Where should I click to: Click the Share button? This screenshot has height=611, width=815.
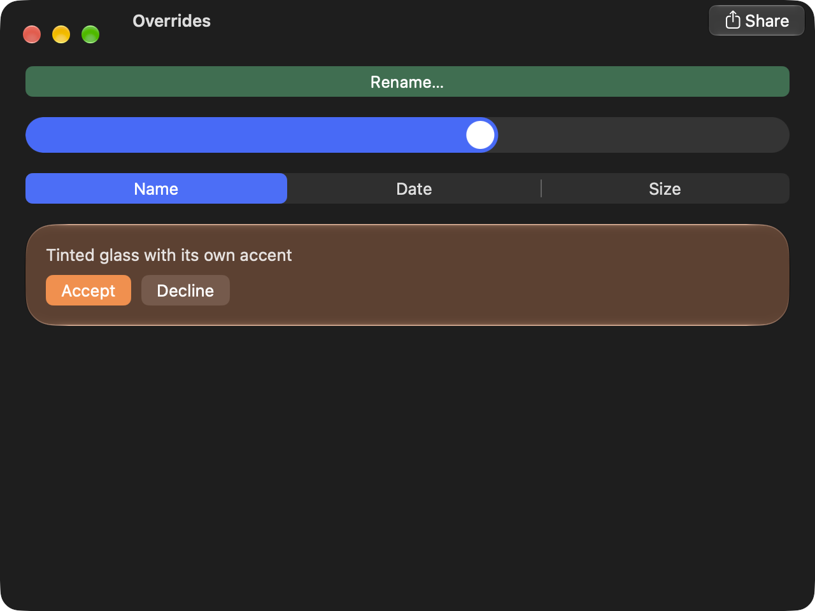[x=756, y=20]
